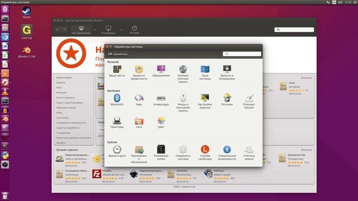Select Аудио и видео category
The height and width of the screenshot is (201, 358).
click(x=64, y=78)
